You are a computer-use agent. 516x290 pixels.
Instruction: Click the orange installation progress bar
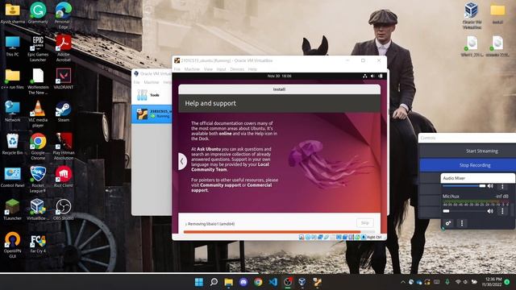pos(273,232)
